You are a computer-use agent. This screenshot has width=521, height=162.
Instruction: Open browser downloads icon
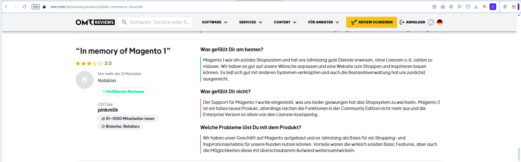click(476, 7)
